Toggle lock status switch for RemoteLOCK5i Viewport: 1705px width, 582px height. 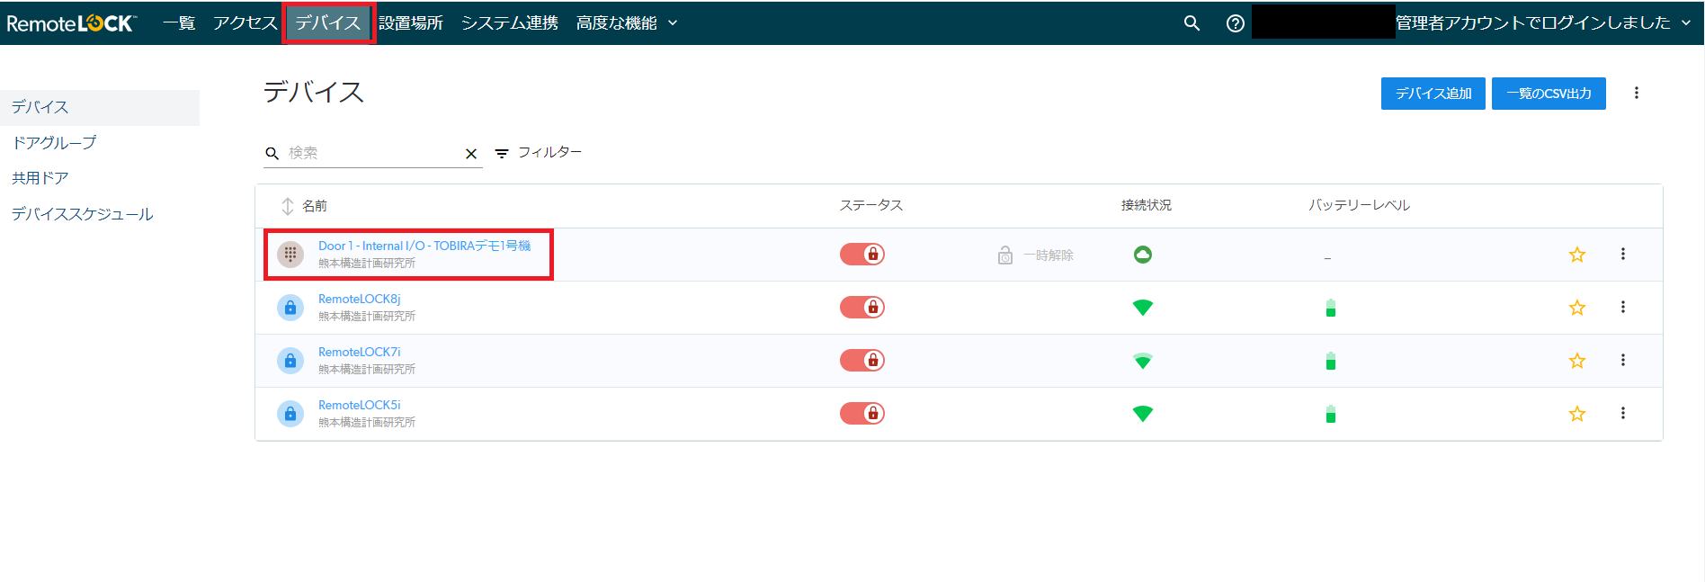coord(862,413)
